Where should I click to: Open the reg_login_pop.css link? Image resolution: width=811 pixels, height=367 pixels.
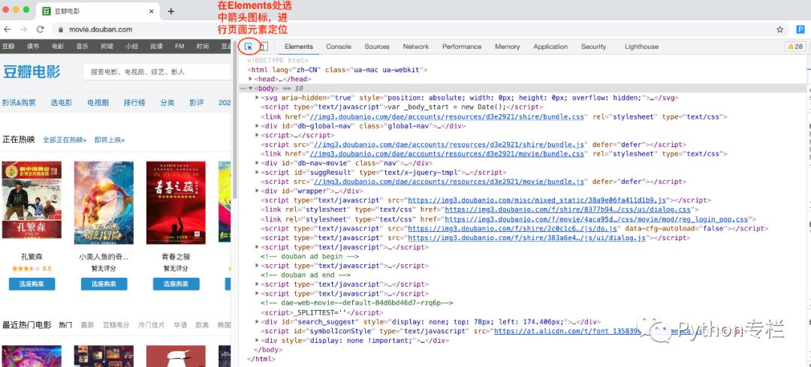596,219
